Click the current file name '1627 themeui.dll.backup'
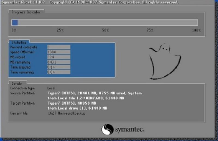The width and height of the screenshot is (218, 141). point(66,113)
